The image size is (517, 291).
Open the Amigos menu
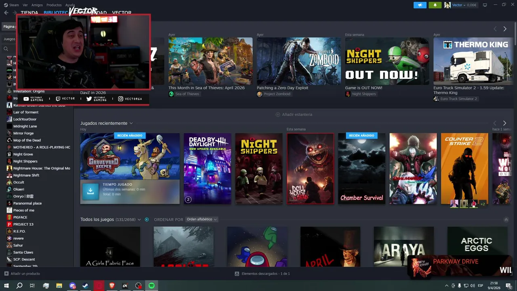[x=37, y=5]
